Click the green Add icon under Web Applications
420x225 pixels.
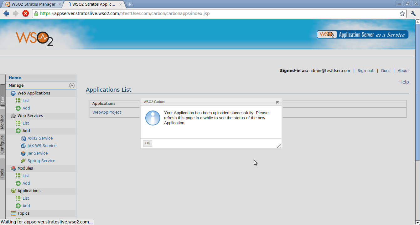pos(18,108)
